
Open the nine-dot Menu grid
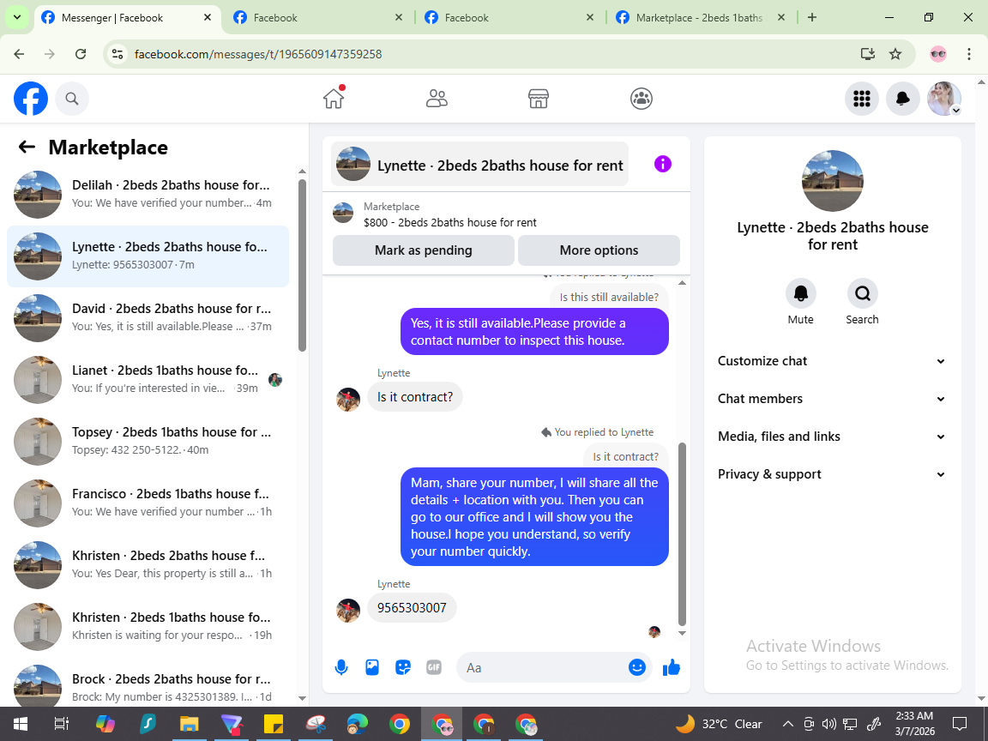[861, 99]
